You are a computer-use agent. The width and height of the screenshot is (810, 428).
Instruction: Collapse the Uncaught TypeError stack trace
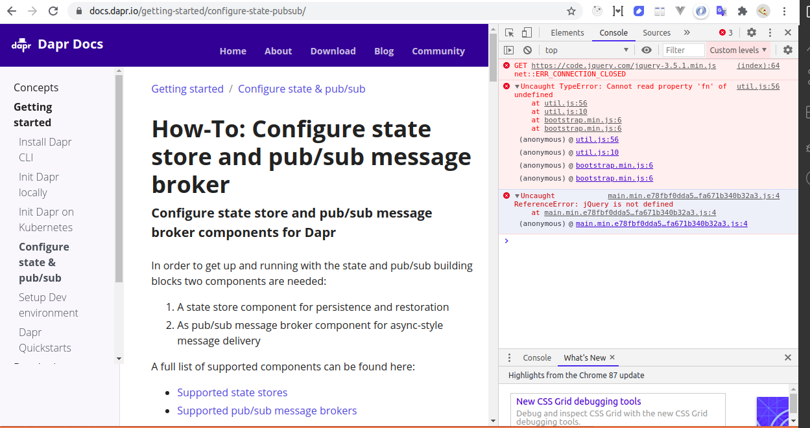coord(517,87)
